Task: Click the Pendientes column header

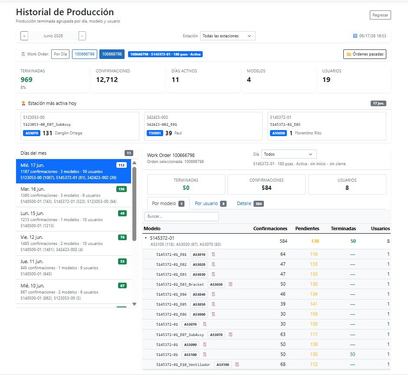Action: tap(307, 228)
